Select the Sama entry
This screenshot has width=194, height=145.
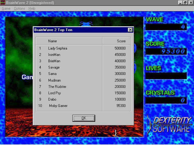(x=52, y=74)
